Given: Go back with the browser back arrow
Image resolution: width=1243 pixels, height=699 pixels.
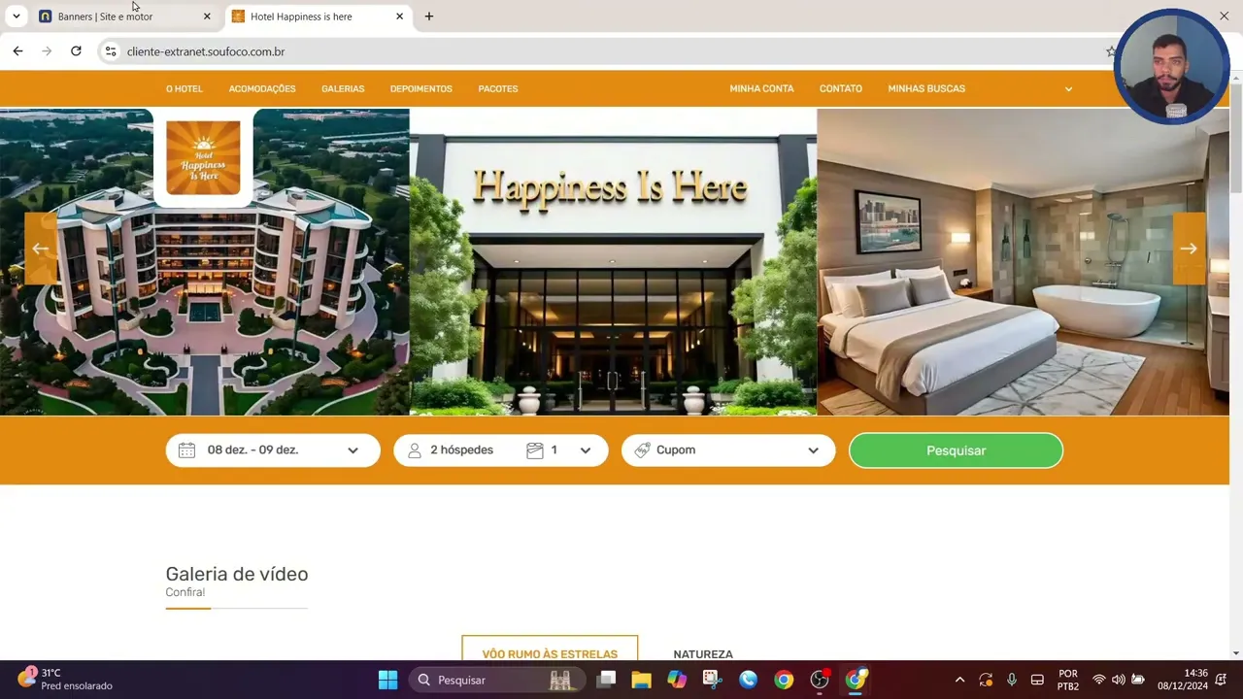Looking at the screenshot, I should 17,51.
